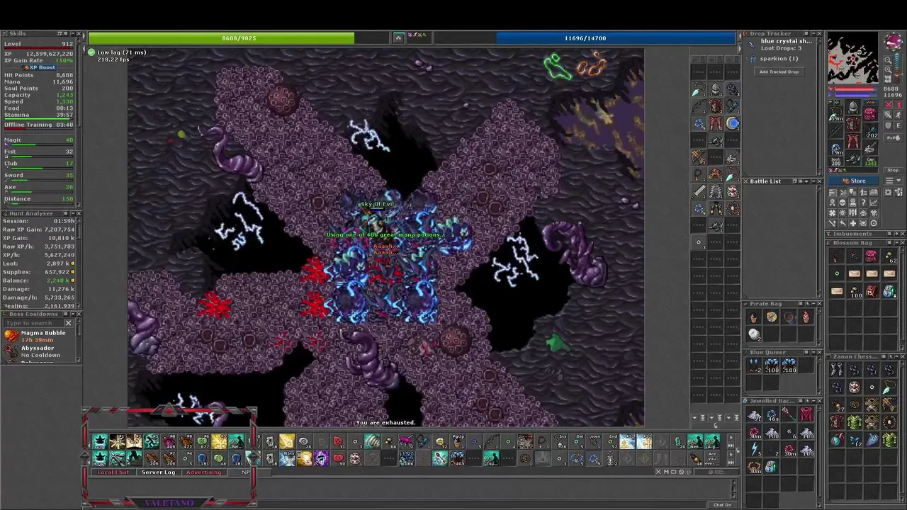Click pink backpack in Blossom Bag
907x510 pixels.
click(x=871, y=256)
